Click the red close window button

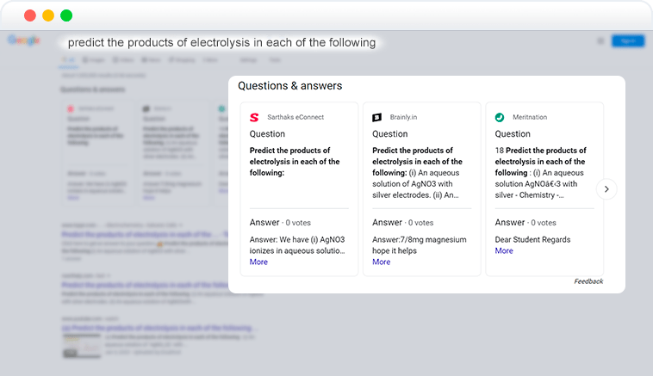[30, 15]
